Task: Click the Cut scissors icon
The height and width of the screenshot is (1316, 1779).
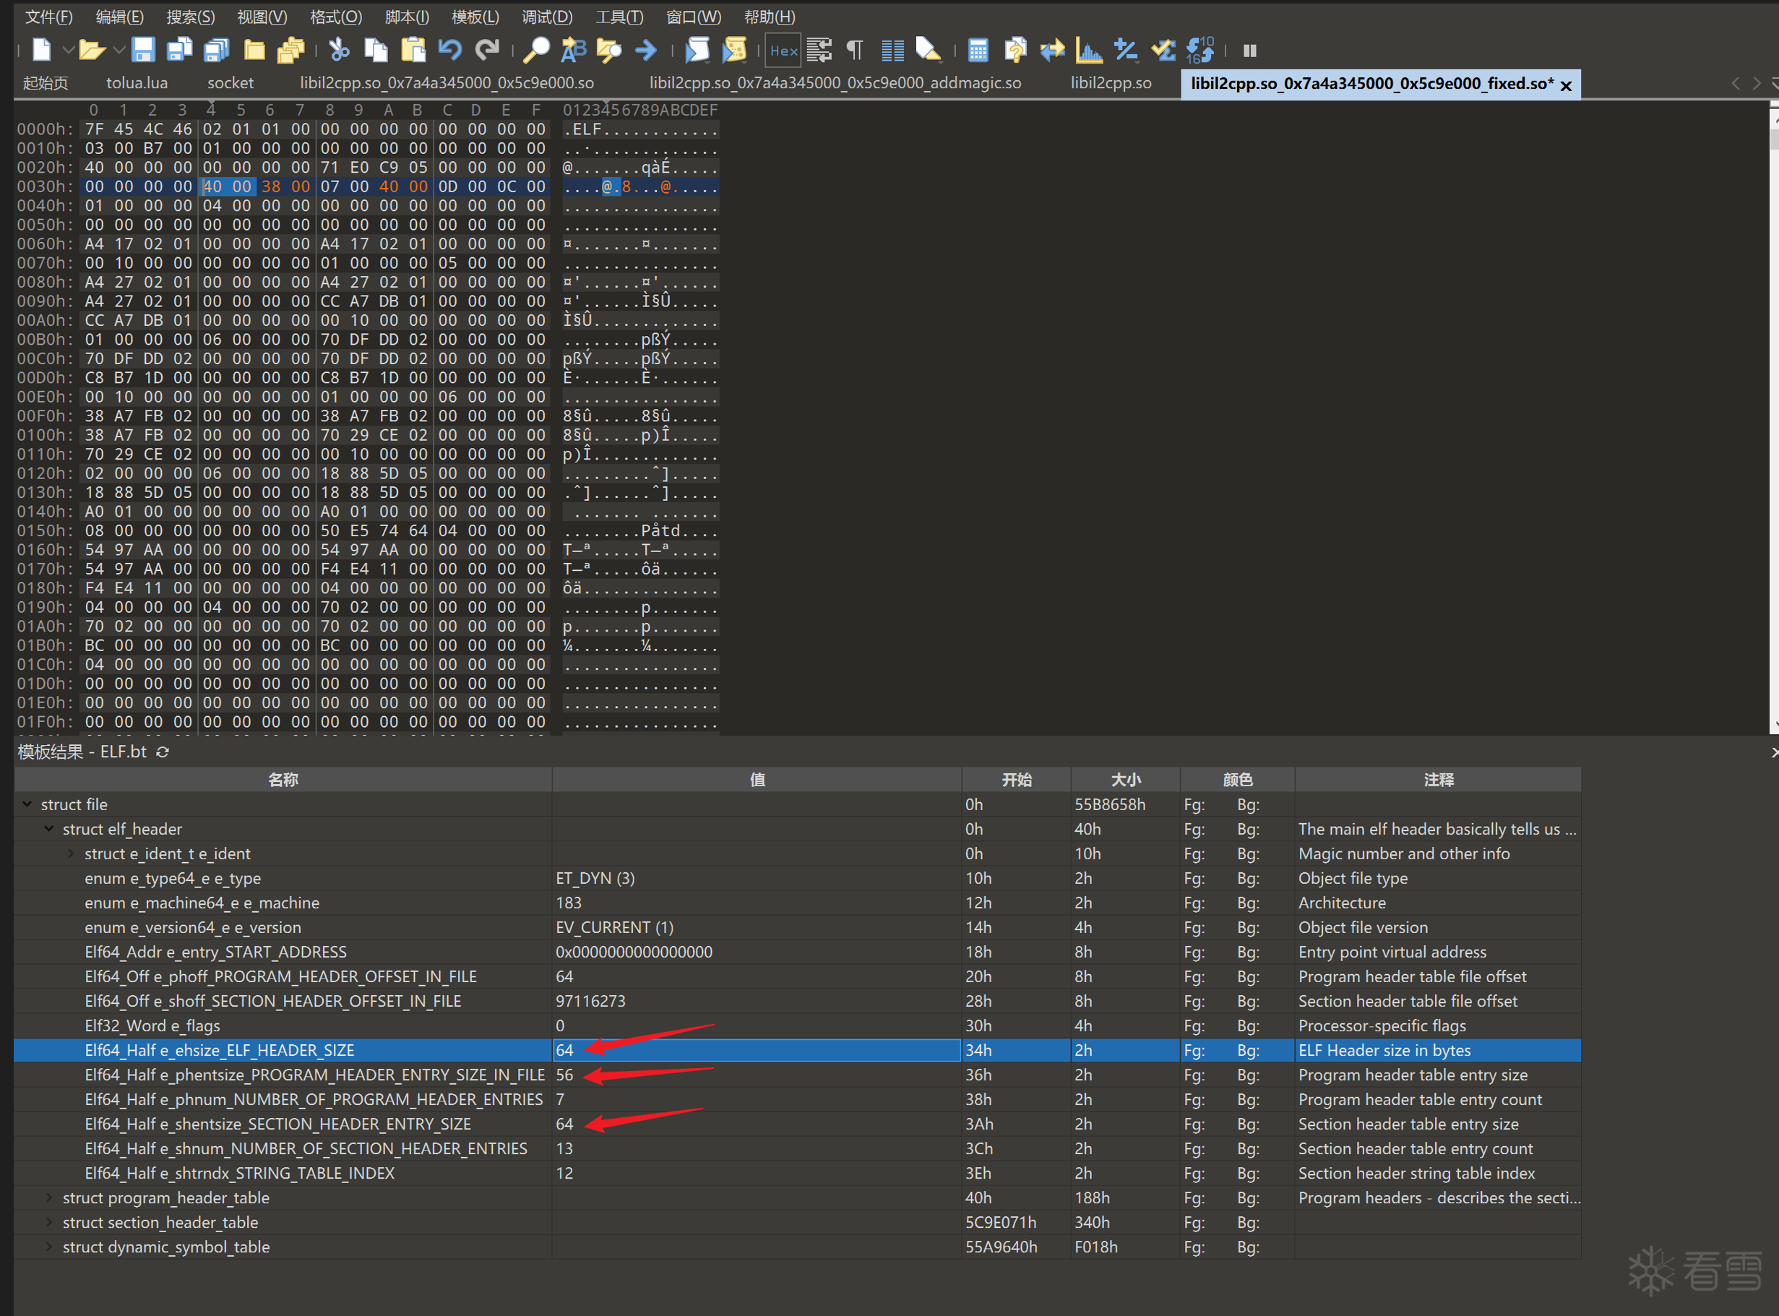Action: [x=339, y=50]
